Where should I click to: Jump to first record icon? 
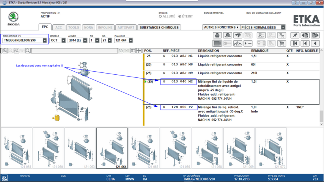click(295, 43)
